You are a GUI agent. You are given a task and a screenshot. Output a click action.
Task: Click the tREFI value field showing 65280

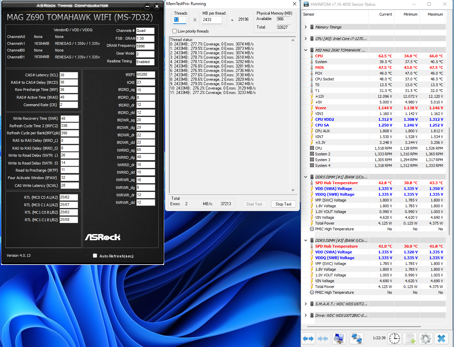coord(145,75)
